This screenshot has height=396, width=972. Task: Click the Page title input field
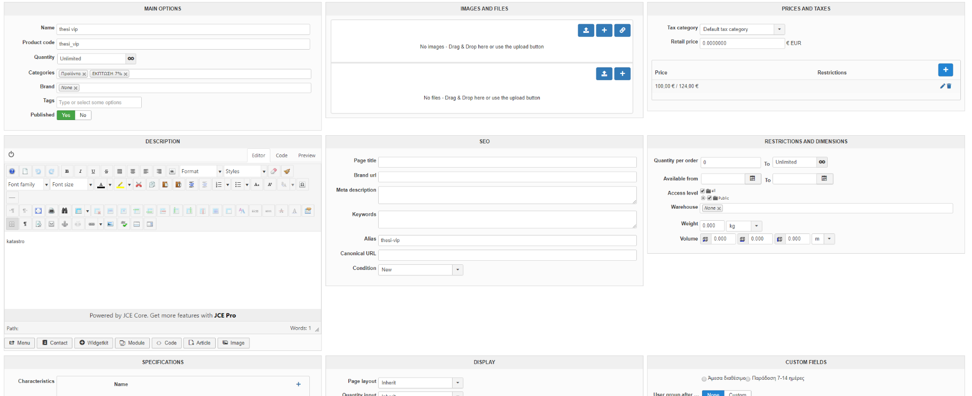pos(507,162)
